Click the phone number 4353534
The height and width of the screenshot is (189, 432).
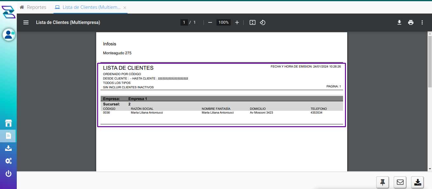pos(316,113)
